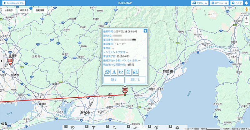Click the zoom-to-vehicle magnifier icon in popup
Image resolution: width=250 pixels, height=130 pixels.
point(107,72)
